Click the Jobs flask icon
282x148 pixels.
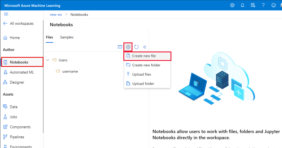pyautogui.click(x=5, y=117)
